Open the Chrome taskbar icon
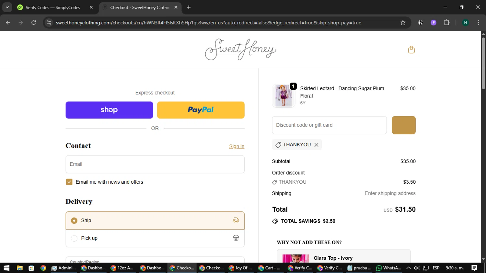 tap(43, 268)
